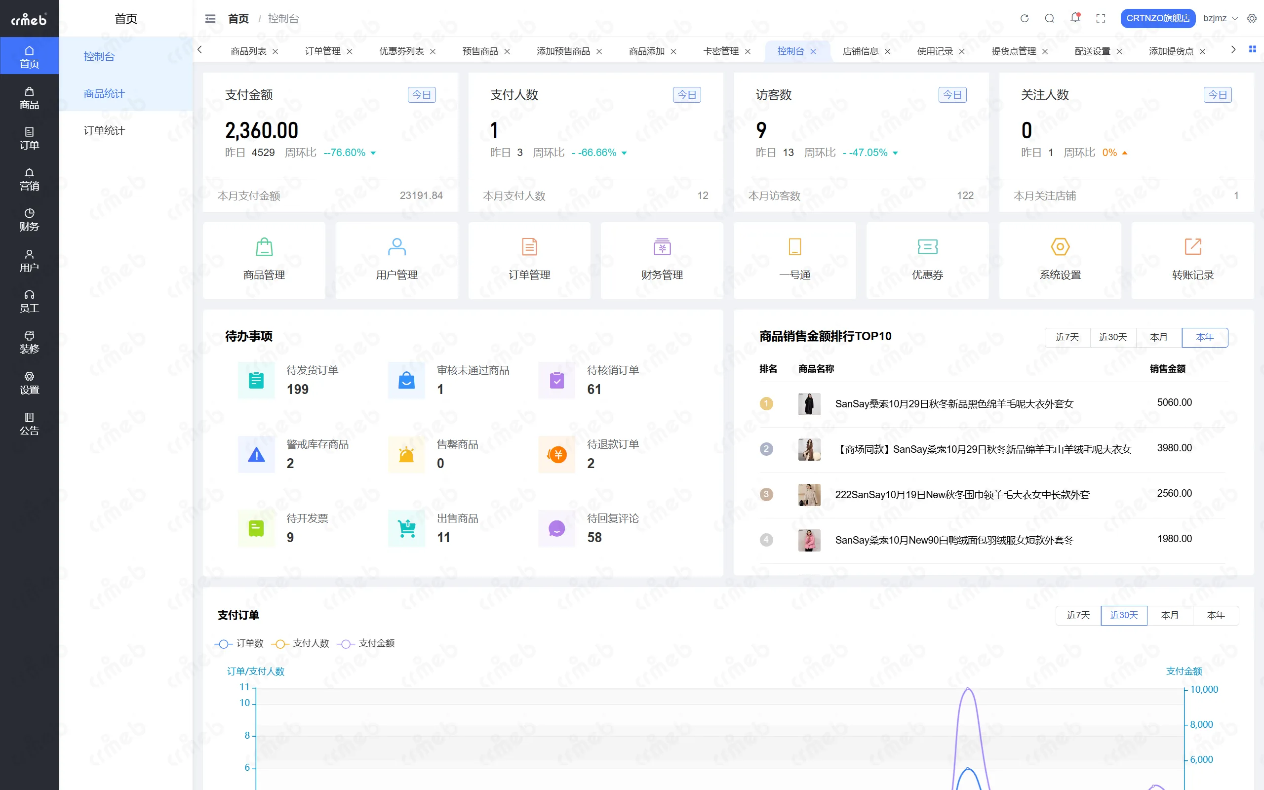Open the 用户 sidebar section
Viewport: 1264px width, 790px height.
tap(29, 261)
